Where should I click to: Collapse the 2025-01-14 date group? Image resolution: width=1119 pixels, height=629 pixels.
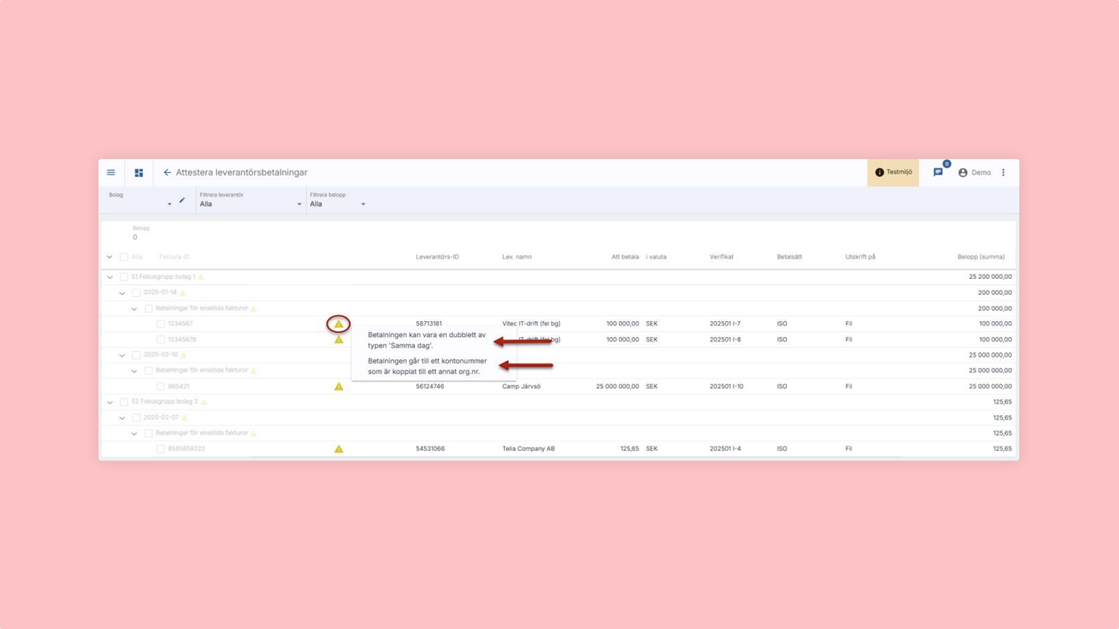click(x=122, y=293)
